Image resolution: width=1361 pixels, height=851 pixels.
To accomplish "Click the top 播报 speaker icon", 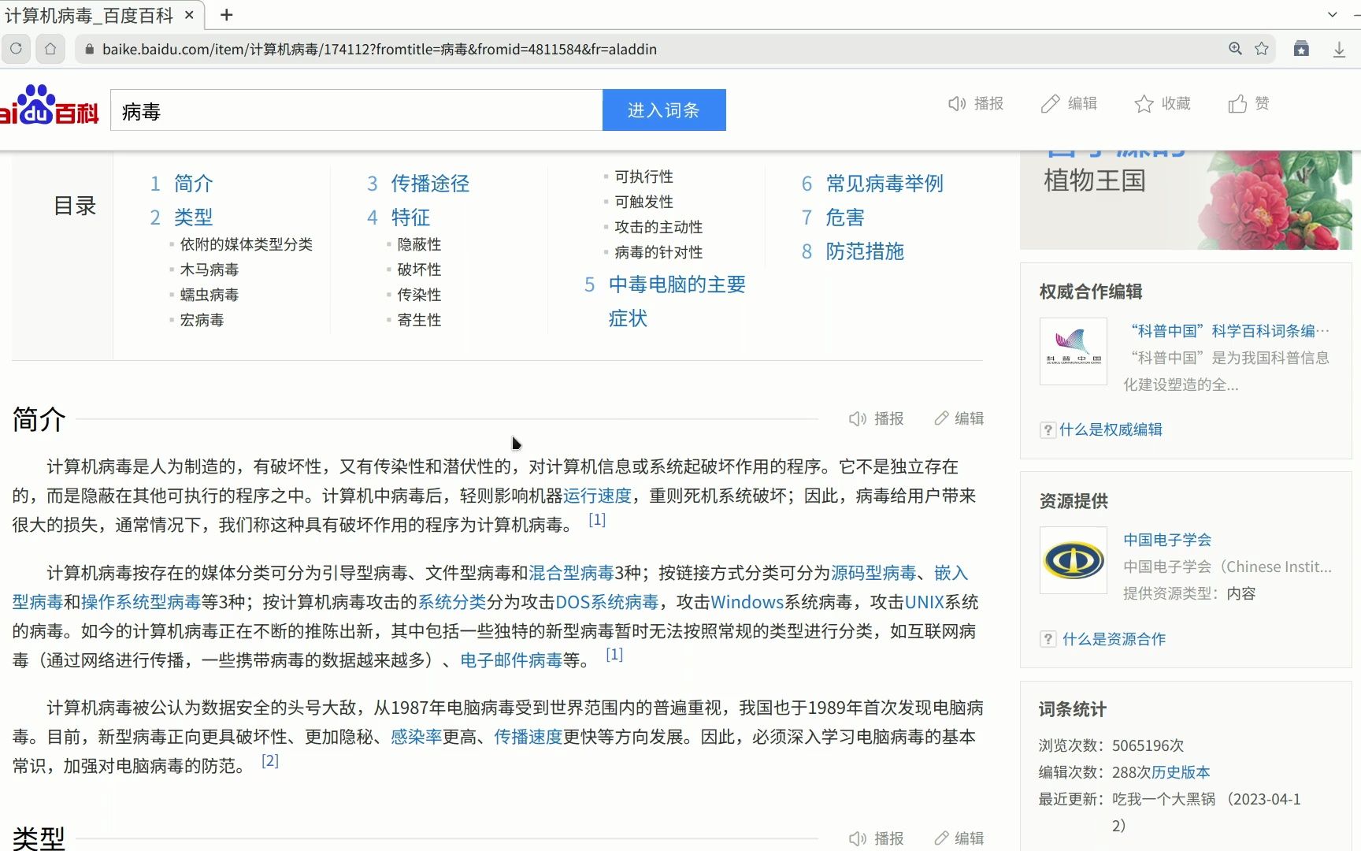I will point(976,104).
